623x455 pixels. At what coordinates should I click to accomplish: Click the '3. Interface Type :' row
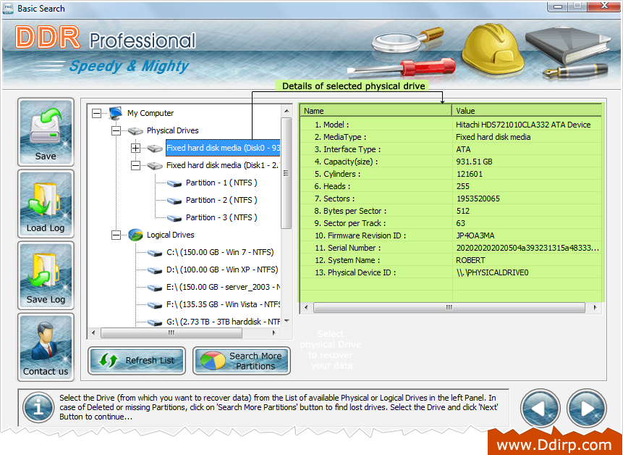tap(451, 149)
